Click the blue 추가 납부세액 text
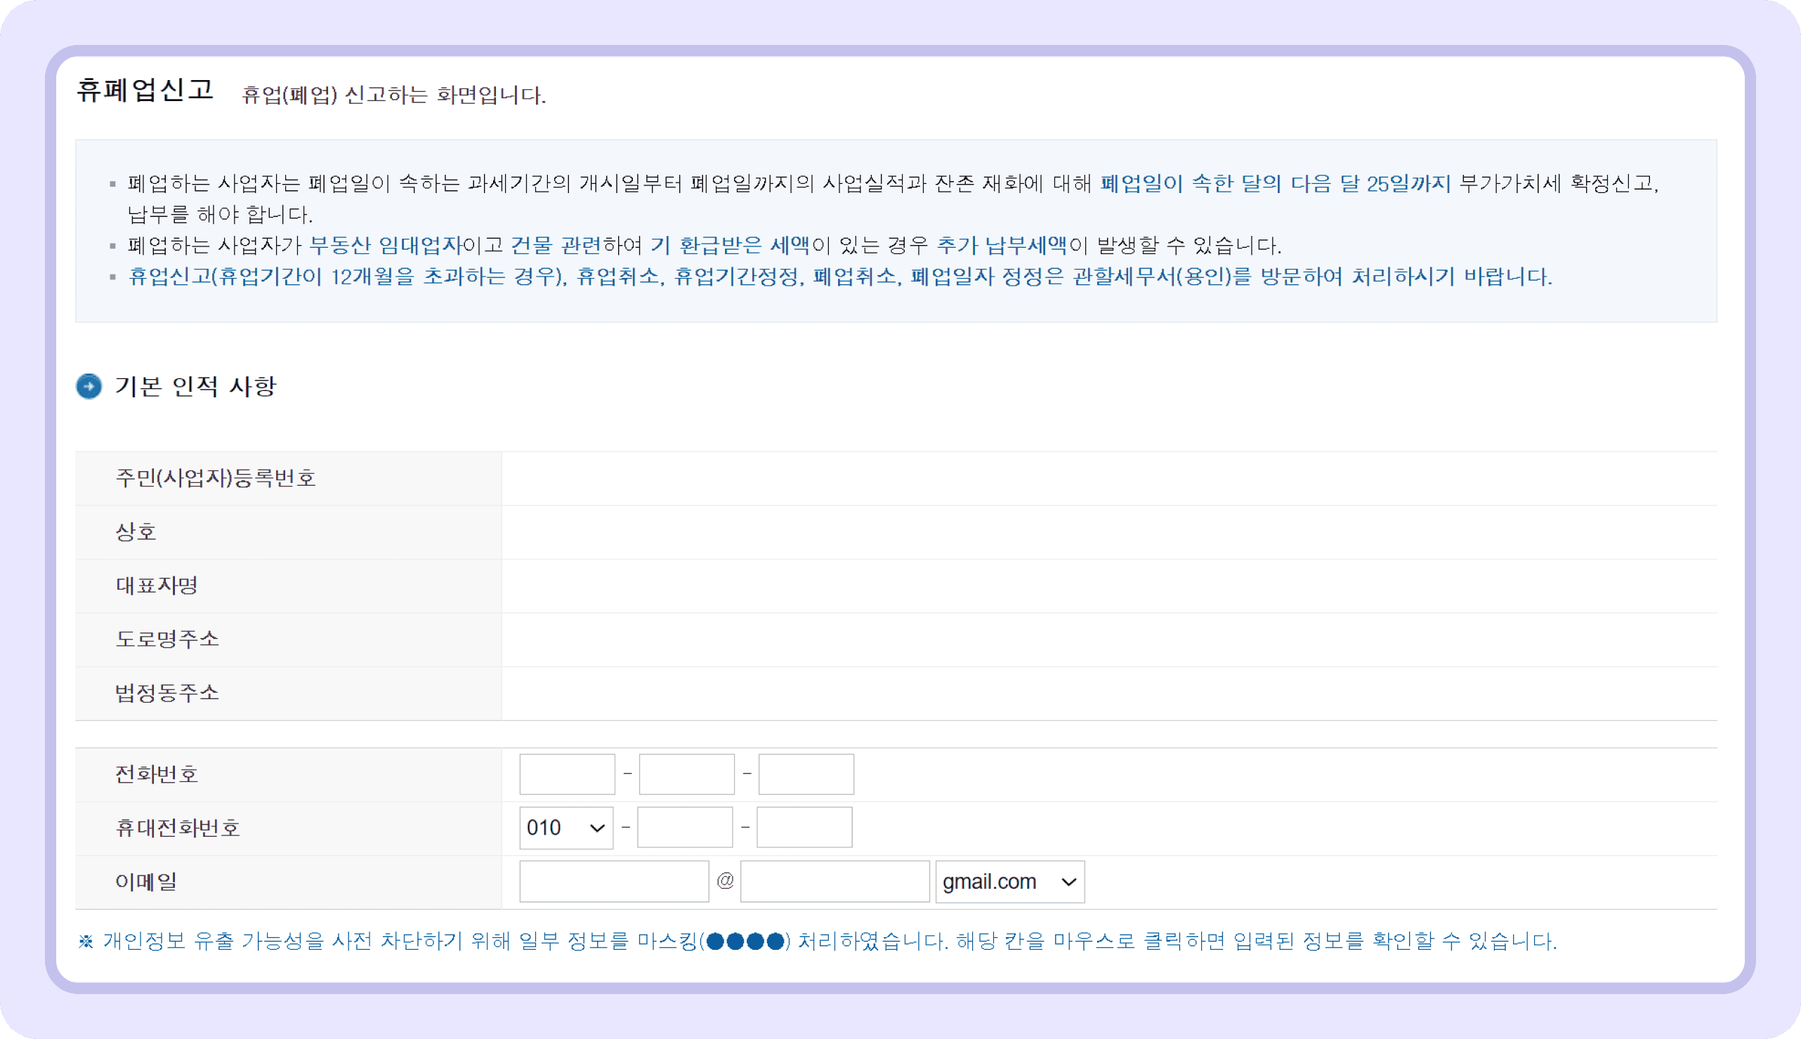 [1001, 246]
